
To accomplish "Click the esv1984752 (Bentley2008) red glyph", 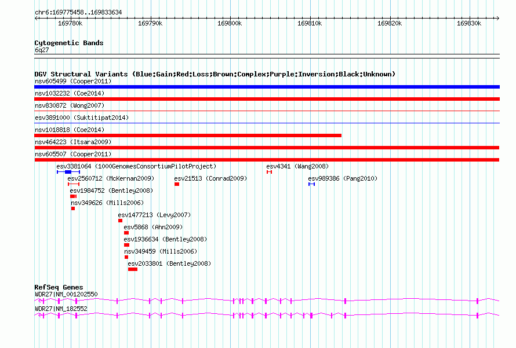I will (73, 196).
